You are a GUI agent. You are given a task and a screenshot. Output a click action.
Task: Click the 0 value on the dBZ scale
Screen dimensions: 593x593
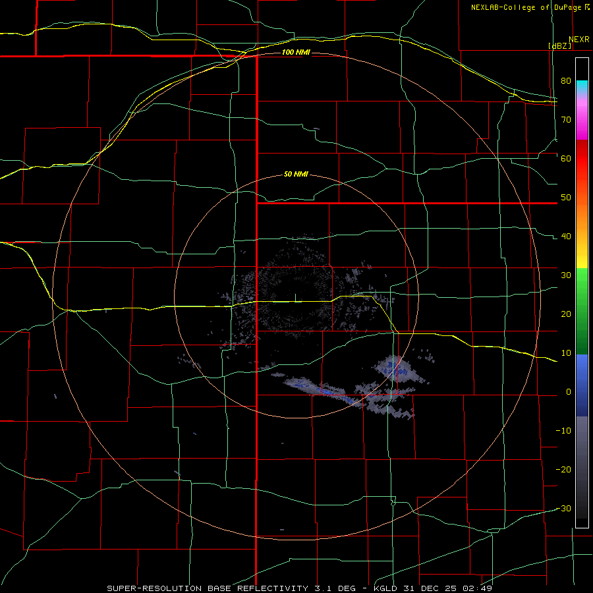click(x=569, y=392)
